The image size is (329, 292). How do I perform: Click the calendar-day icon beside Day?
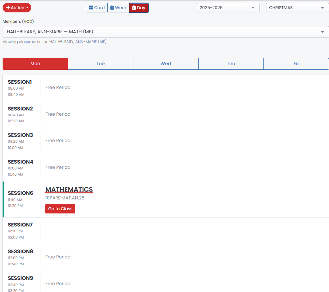click(134, 8)
